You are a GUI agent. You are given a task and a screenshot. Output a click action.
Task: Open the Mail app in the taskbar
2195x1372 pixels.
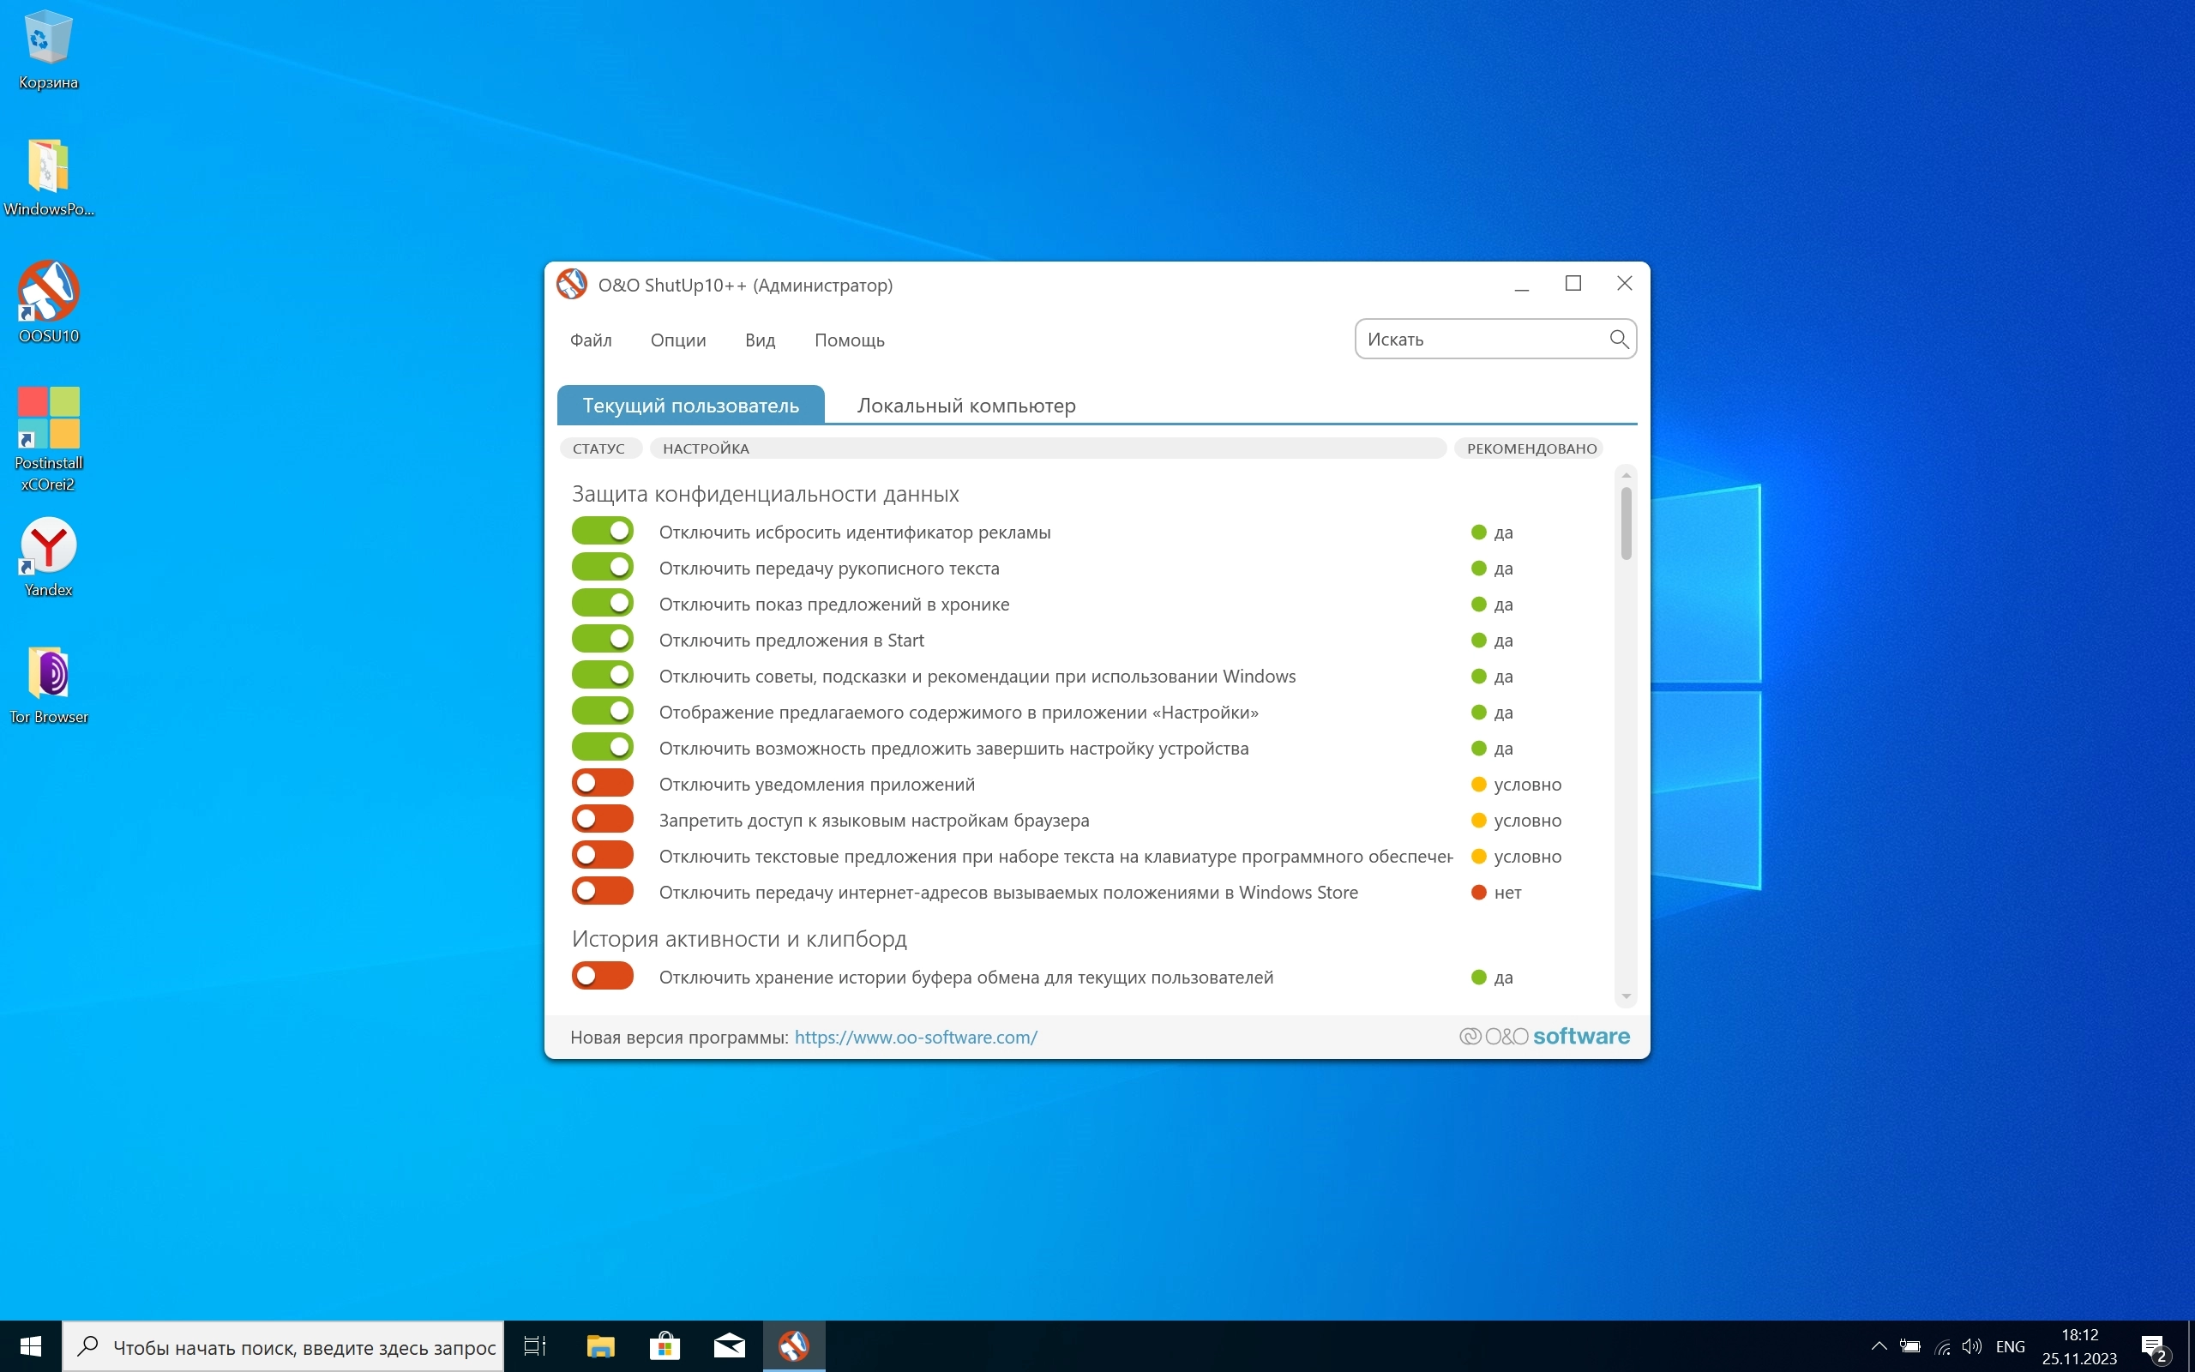click(x=730, y=1345)
